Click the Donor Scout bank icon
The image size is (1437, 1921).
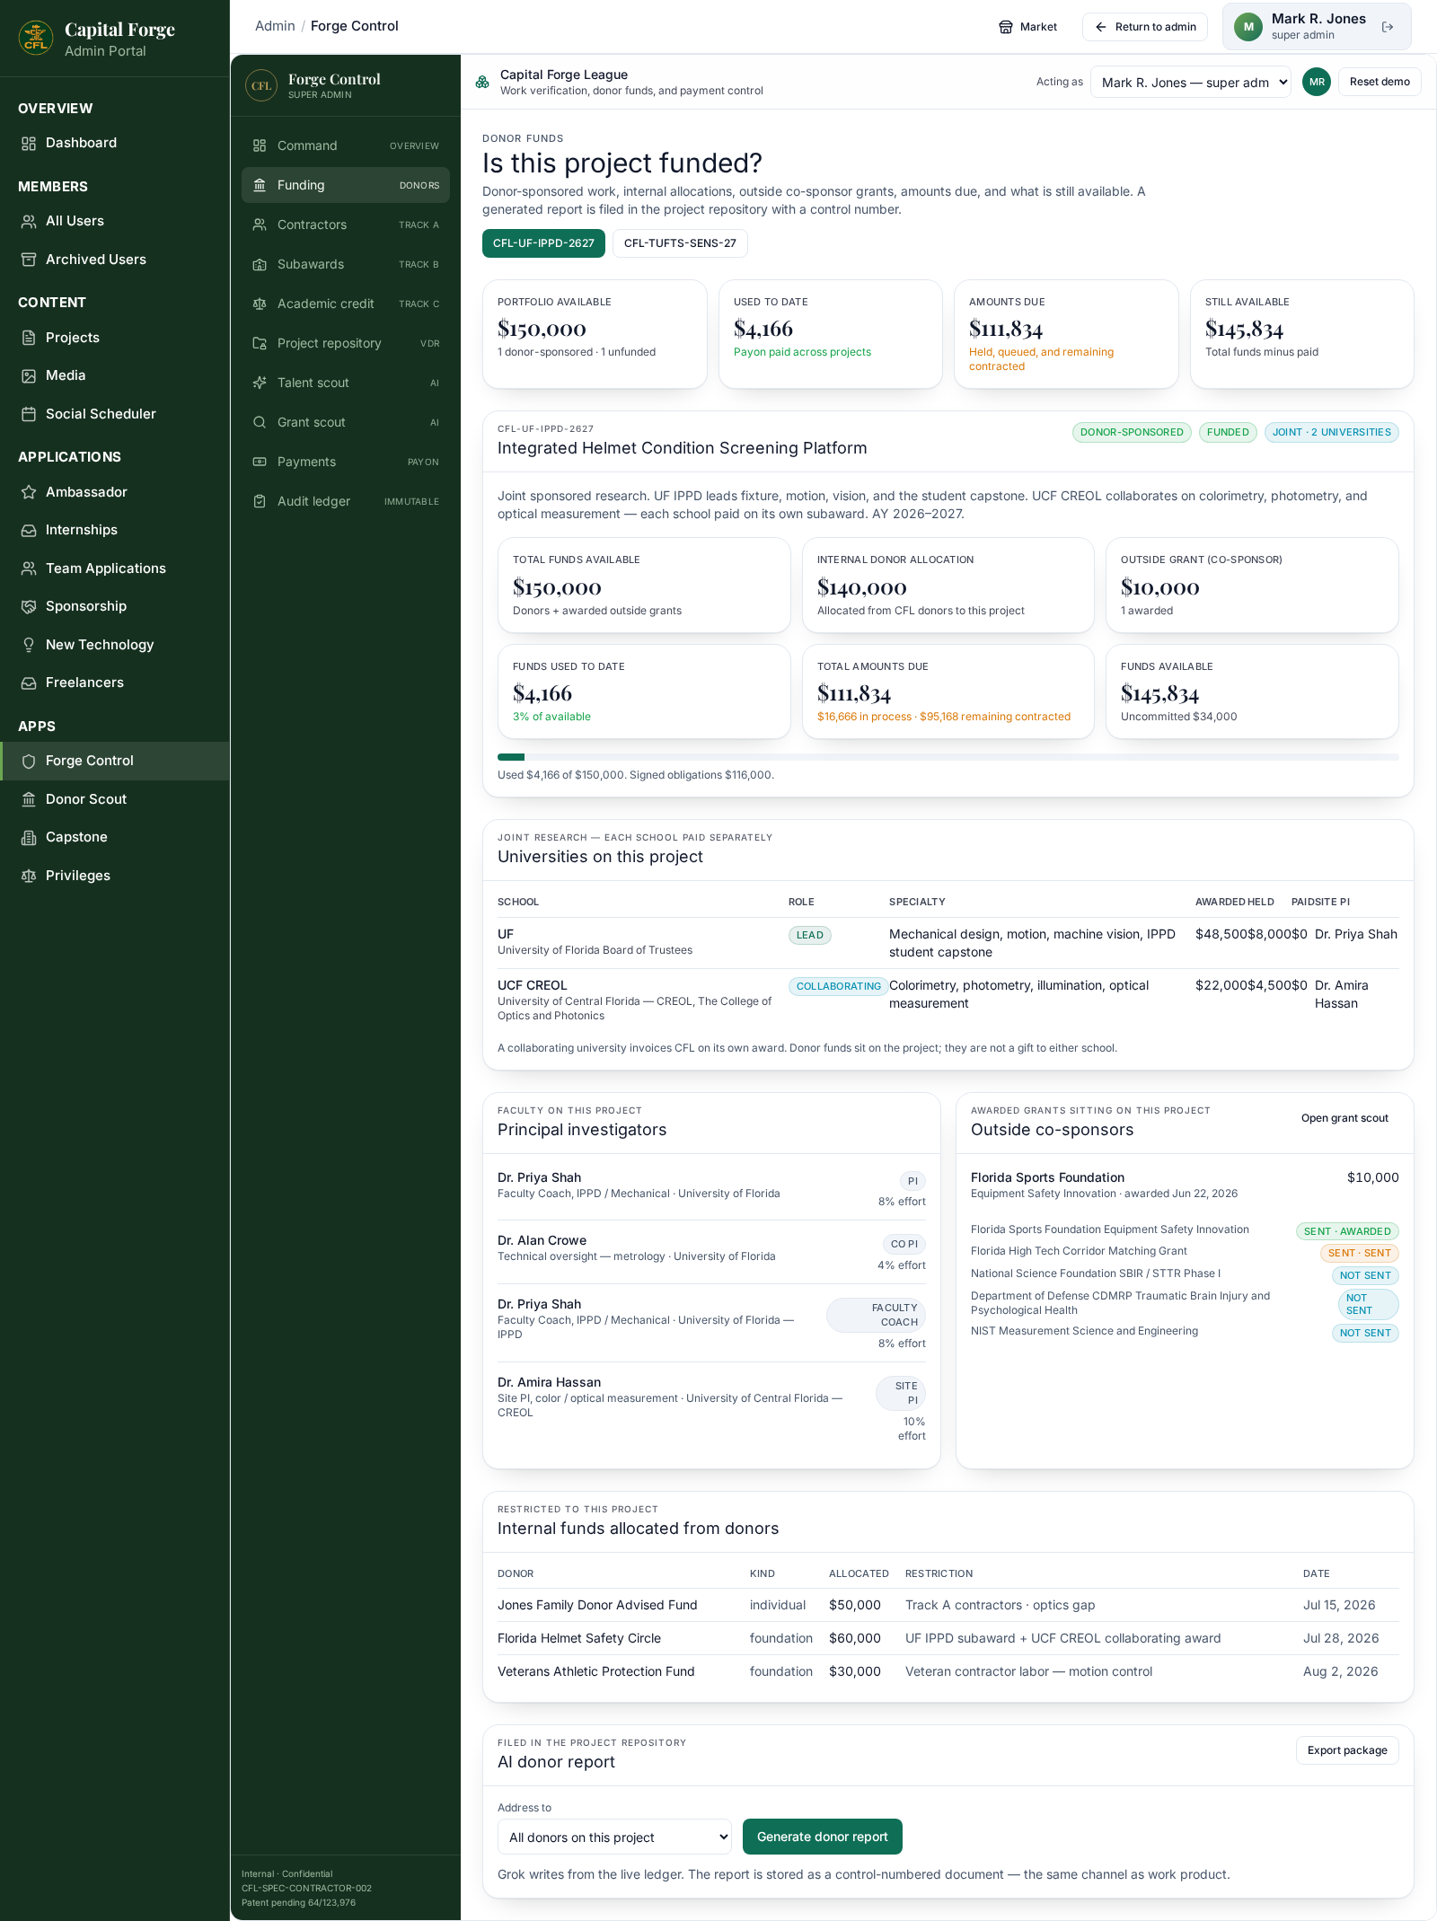(x=29, y=799)
